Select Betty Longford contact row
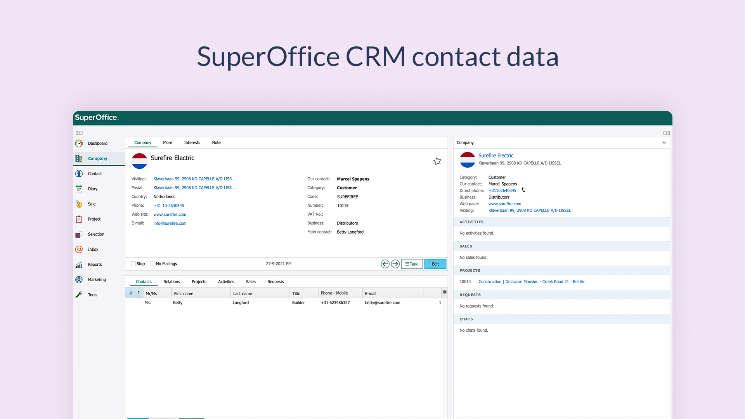The width and height of the screenshot is (745, 419). tap(284, 303)
